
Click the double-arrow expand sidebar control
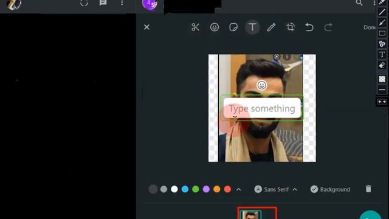click(x=382, y=102)
